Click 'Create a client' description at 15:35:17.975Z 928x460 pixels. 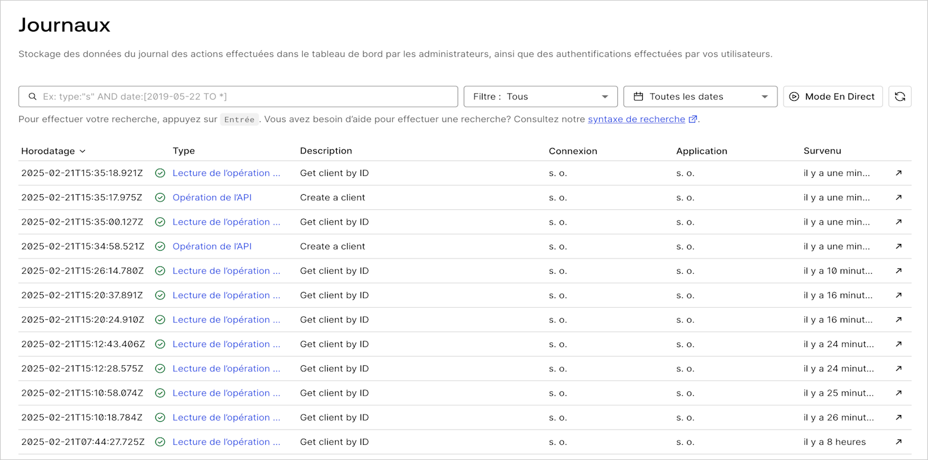(333, 197)
